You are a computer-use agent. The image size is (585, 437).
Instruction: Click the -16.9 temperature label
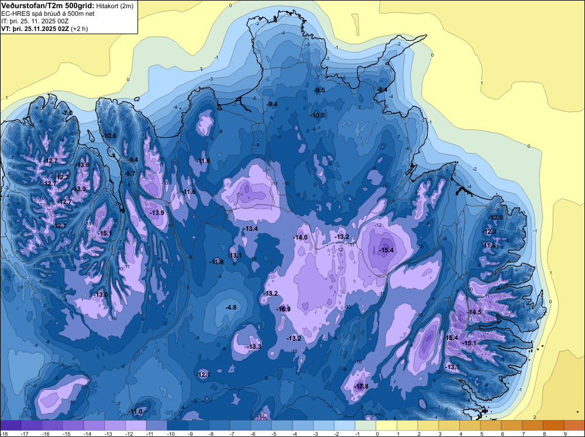tap(283, 309)
